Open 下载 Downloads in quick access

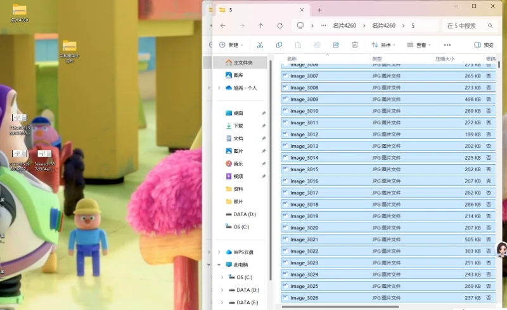point(234,126)
